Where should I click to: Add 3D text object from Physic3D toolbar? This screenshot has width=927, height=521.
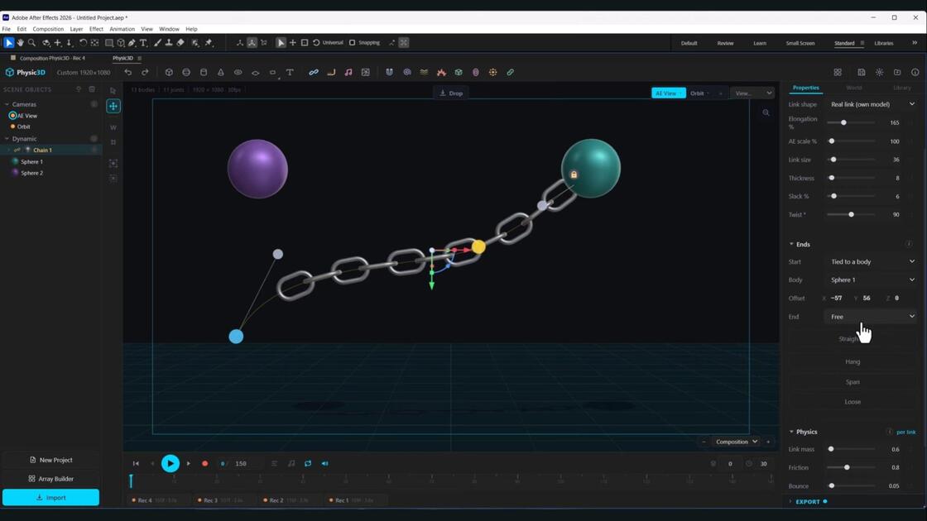(x=290, y=72)
